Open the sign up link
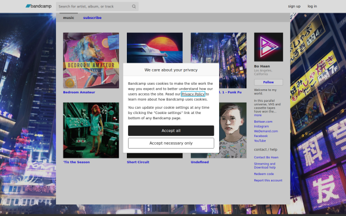 click(x=294, y=6)
